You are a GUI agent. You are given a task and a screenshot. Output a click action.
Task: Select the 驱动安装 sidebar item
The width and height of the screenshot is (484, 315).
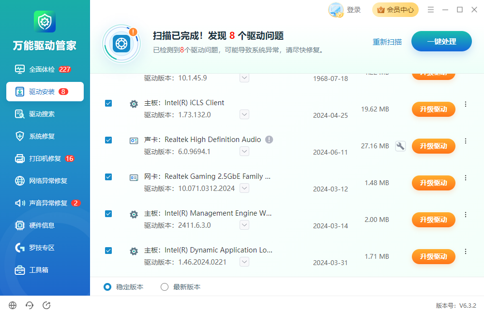pyautogui.click(x=45, y=92)
